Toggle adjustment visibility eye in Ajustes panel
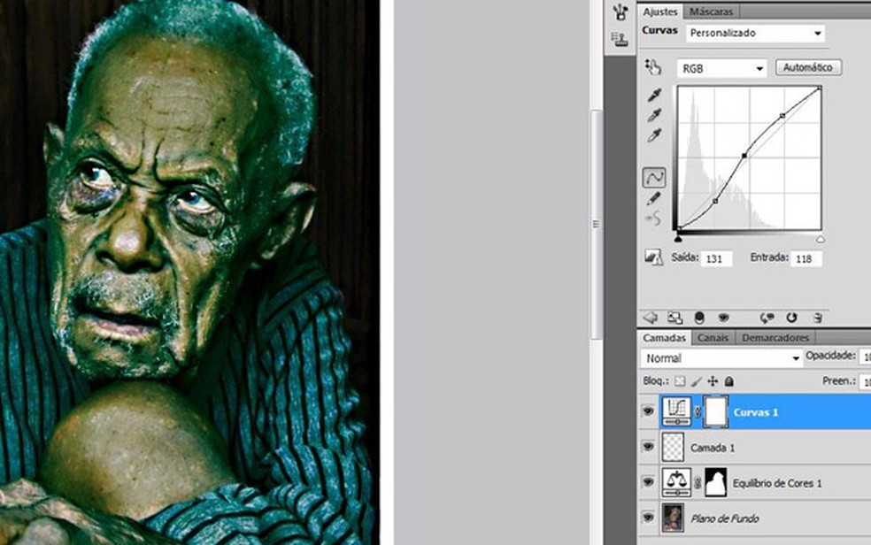Viewport: 871px width, 545px height. [723, 318]
